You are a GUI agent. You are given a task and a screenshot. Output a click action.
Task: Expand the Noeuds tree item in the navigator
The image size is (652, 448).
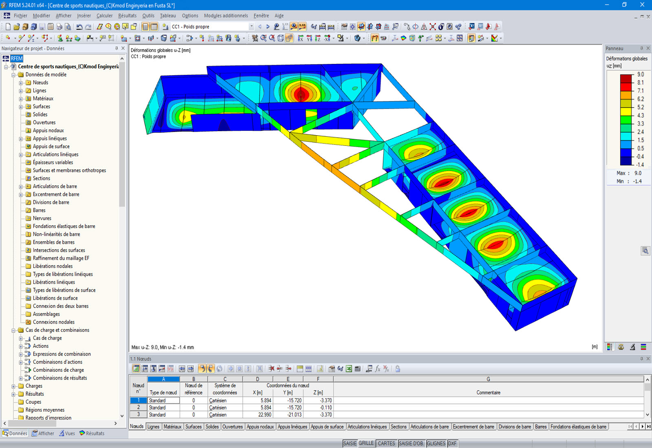tap(21, 83)
